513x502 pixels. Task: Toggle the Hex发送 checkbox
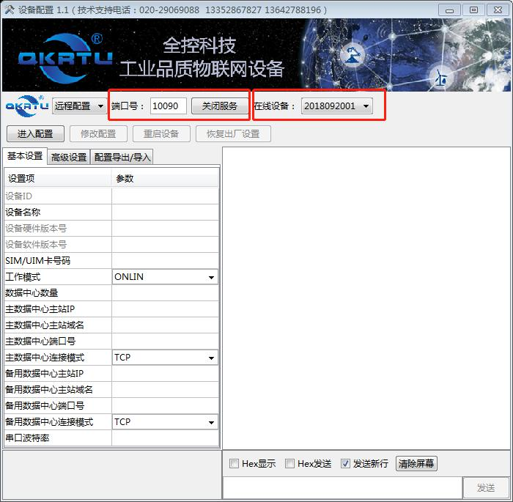coord(289,463)
